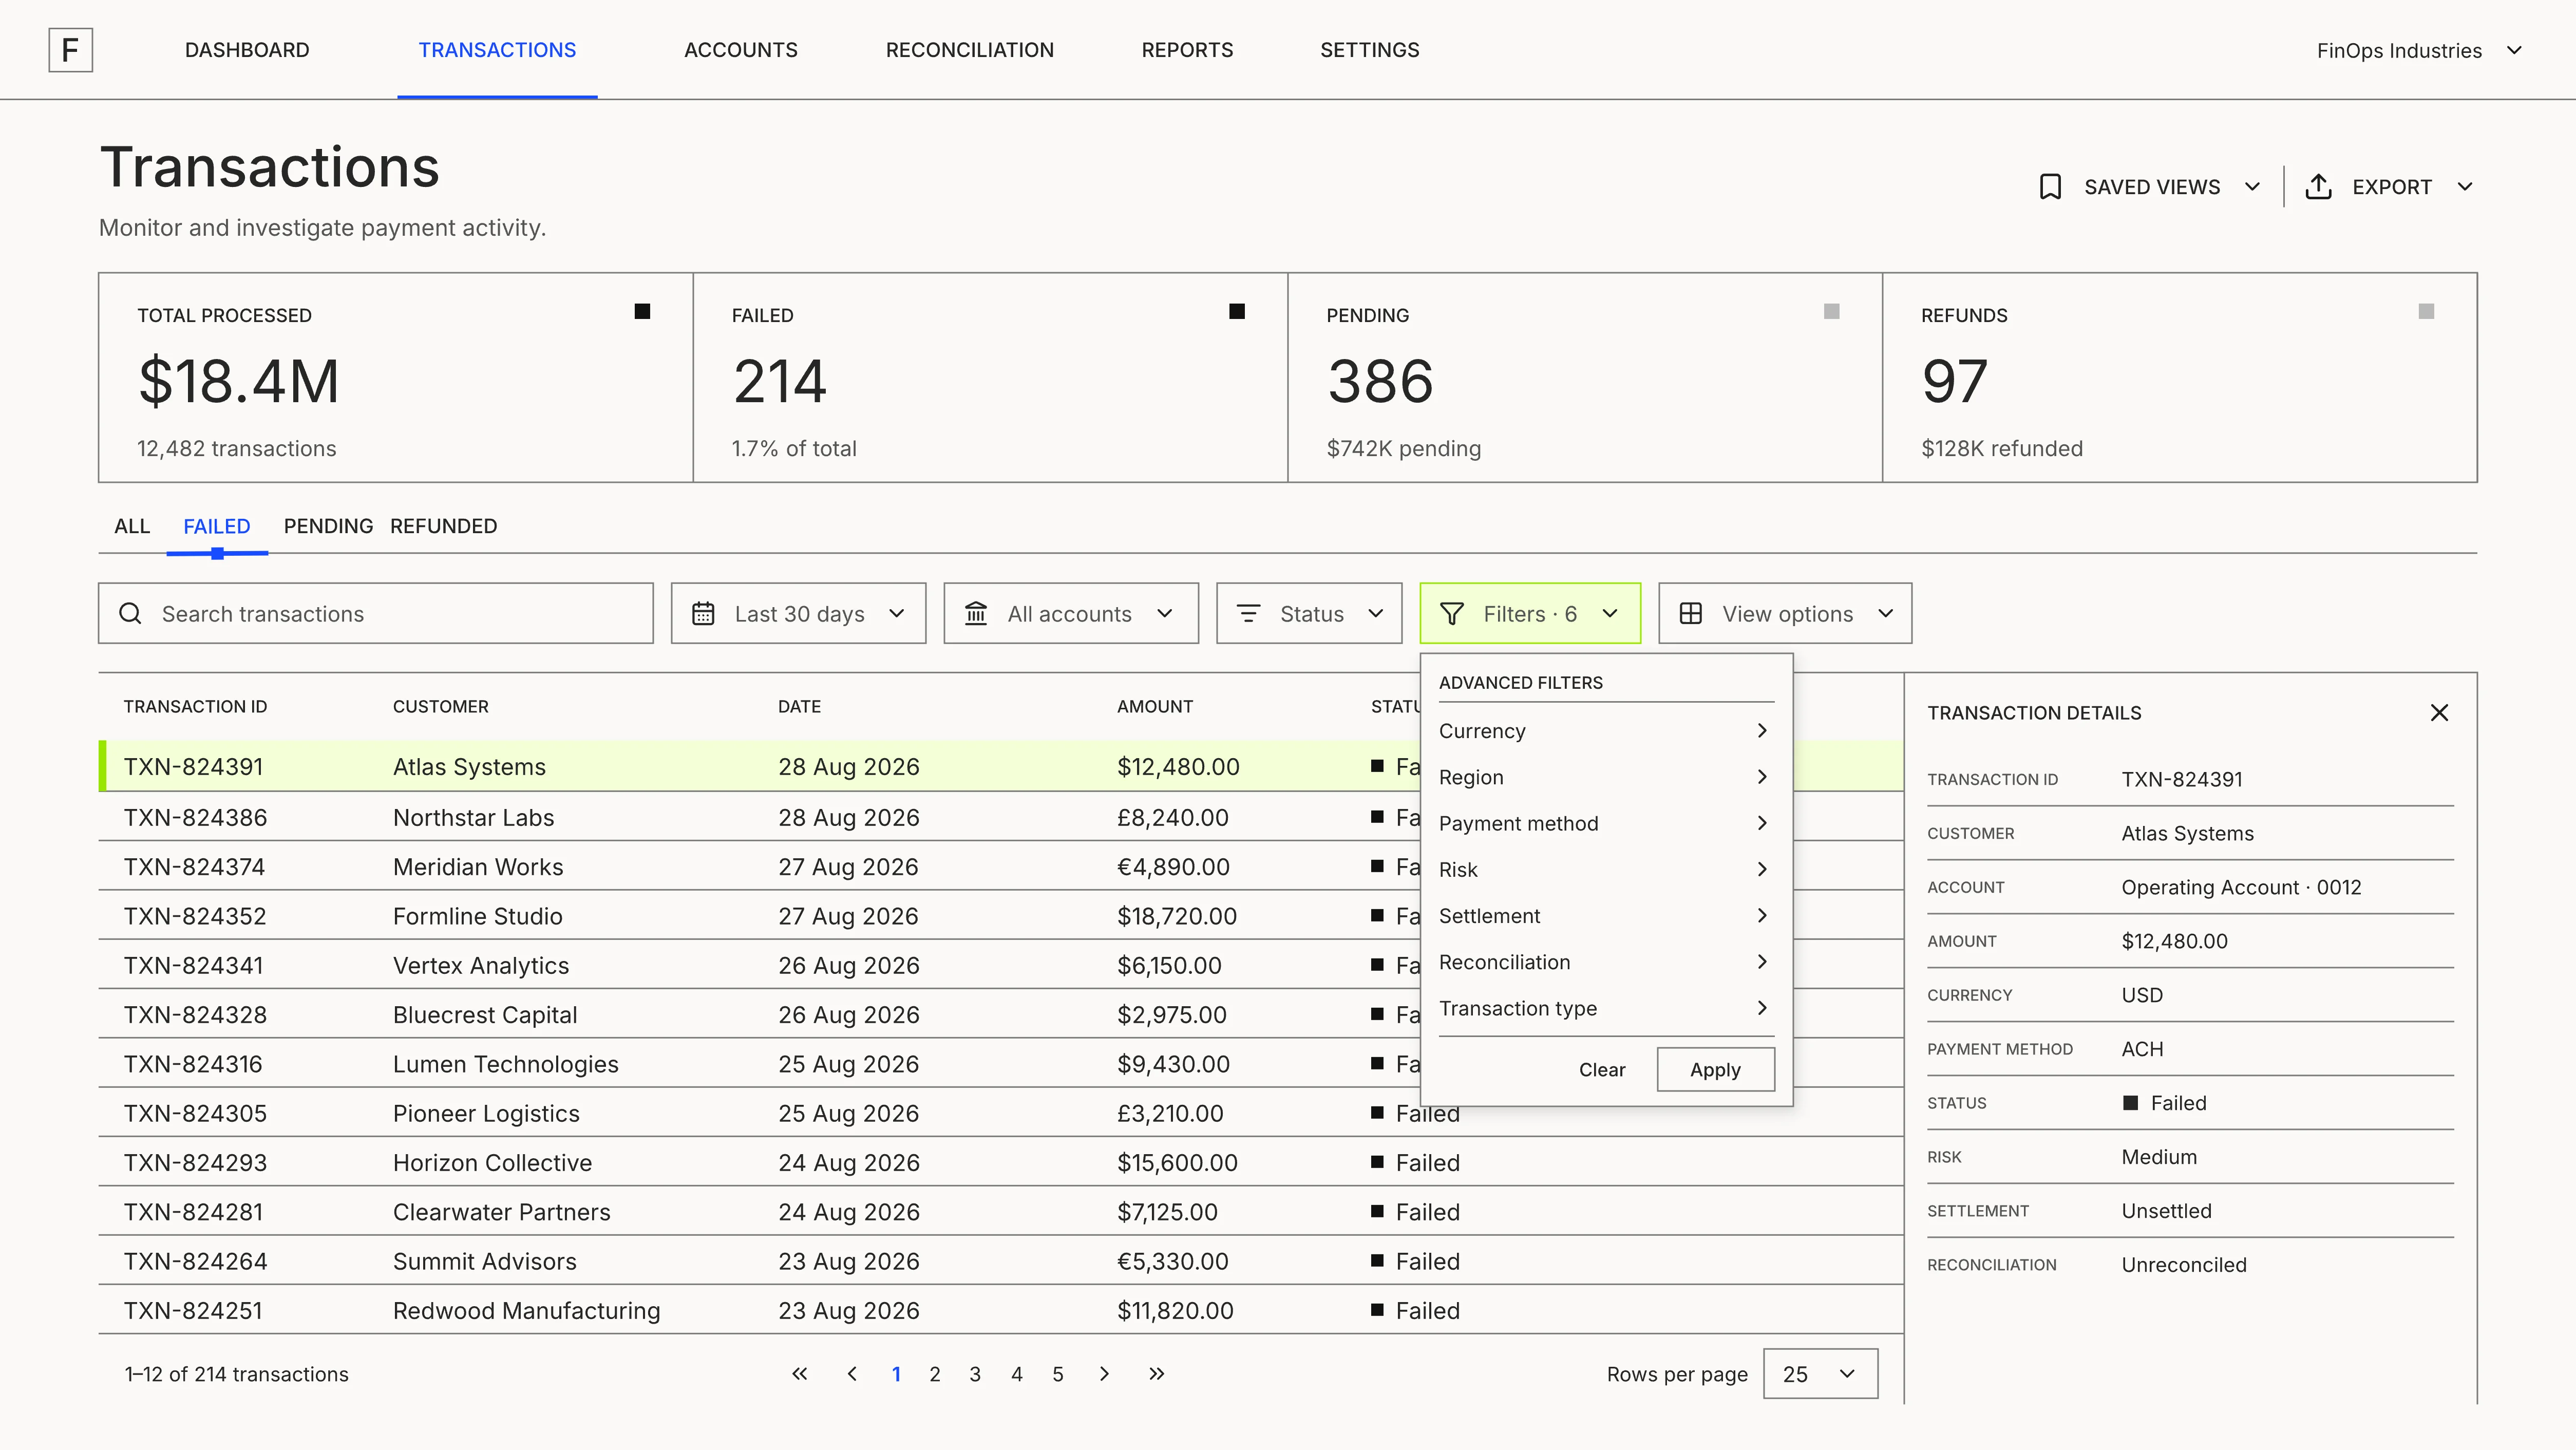Select the Redwood Manufacturing transaction row
2576x1450 pixels.
(1000, 1309)
